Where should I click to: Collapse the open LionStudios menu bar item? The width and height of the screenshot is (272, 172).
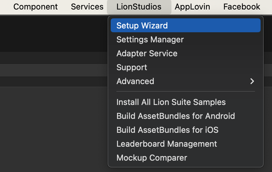click(x=139, y=7)
